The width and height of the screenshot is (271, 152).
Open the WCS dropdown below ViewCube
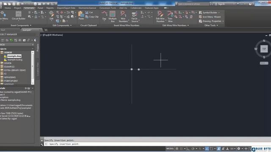point(264,63)
